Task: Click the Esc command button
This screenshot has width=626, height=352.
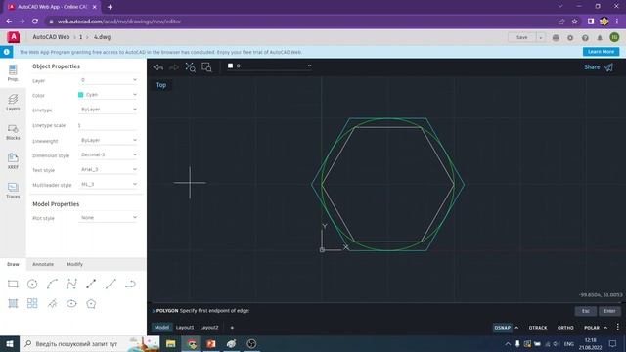Action: coord(586,311)
